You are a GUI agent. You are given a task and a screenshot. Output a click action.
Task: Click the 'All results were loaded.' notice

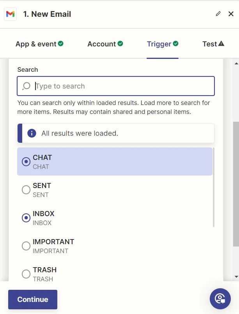(116, 133)
